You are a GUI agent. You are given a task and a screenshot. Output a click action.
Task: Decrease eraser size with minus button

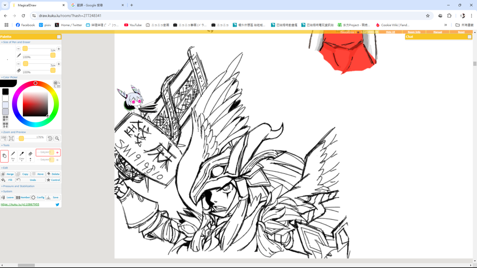[18, 64]
